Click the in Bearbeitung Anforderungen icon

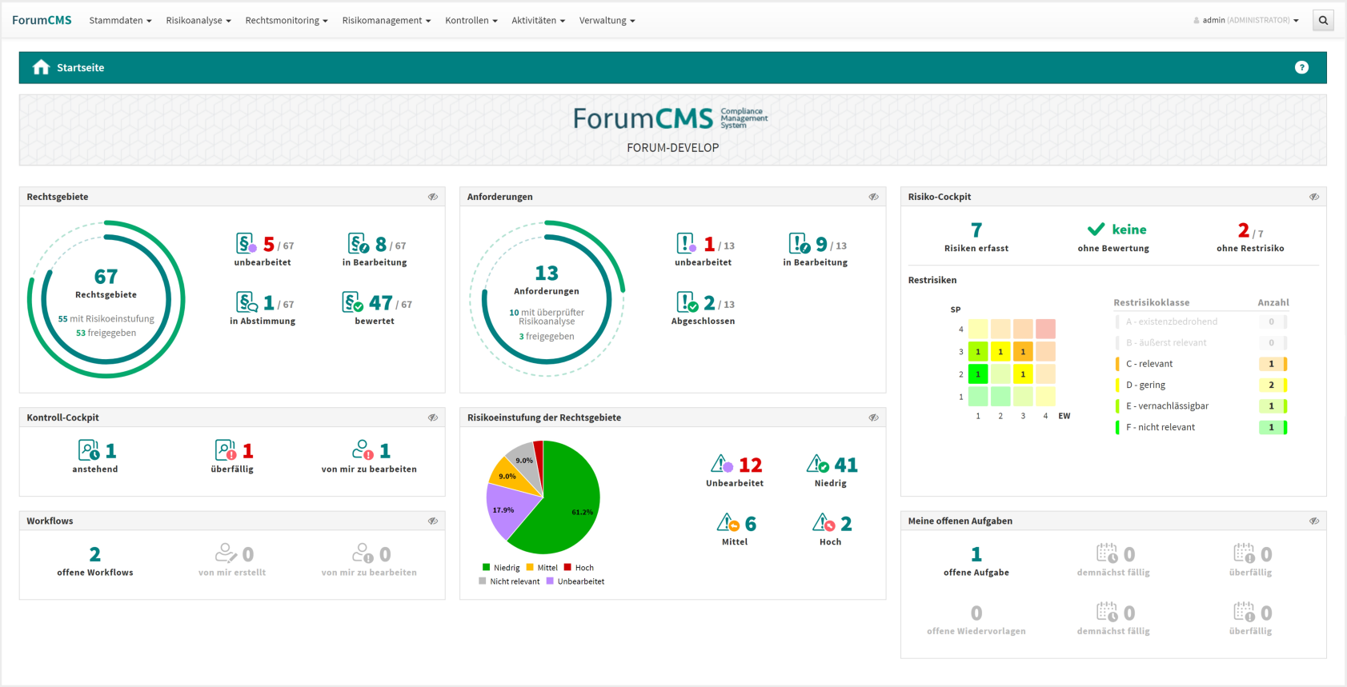click(x=799, y=243)
